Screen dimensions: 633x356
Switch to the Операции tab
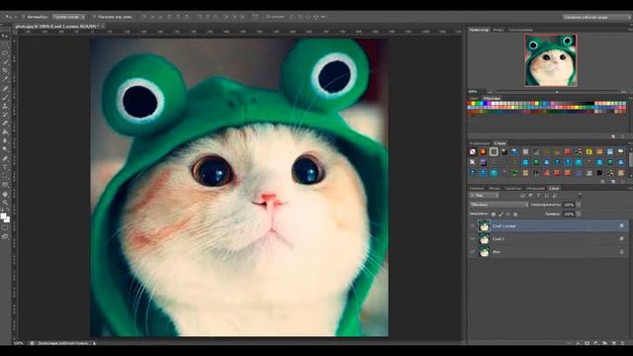point(535,188)
